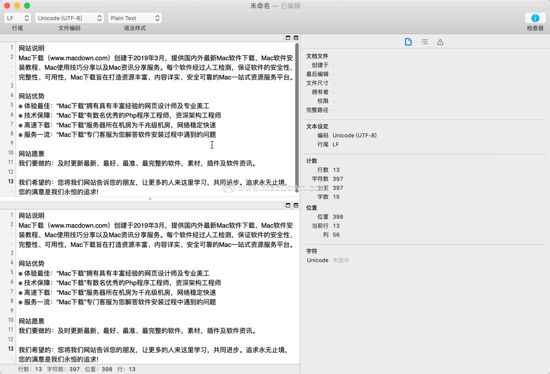
Task: Click the window title 未命名
Action: pos(260,5)
